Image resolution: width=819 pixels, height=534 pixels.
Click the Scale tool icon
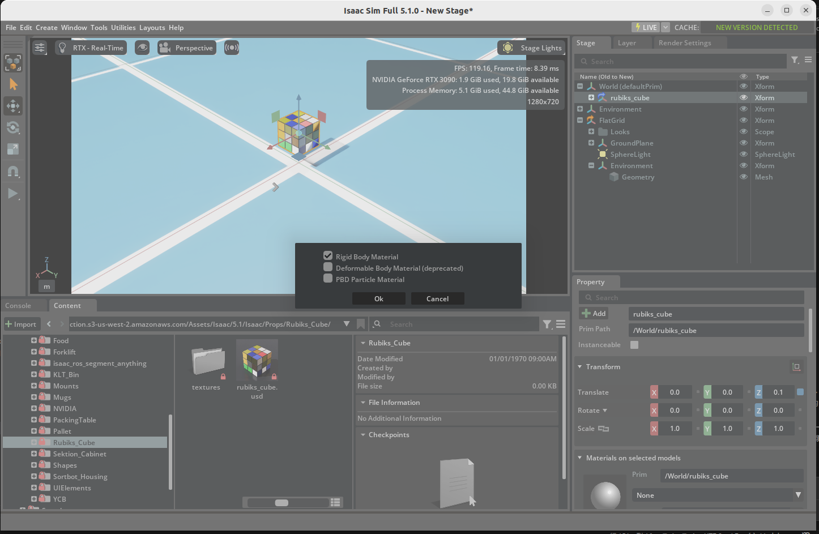click(x=13, y=149)
